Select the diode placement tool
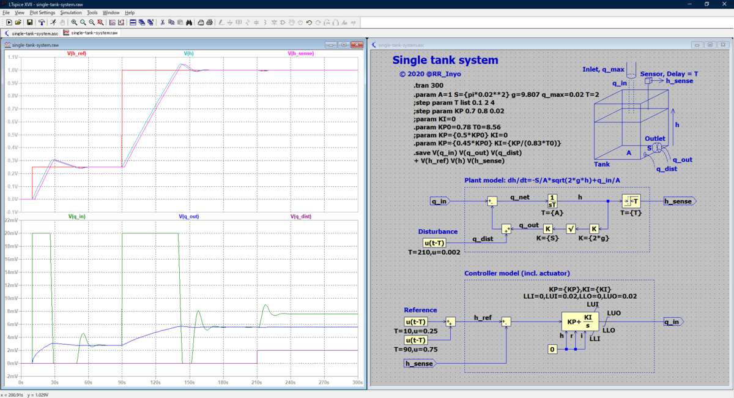Screen dimensions: 734x398 pos(275,23)
